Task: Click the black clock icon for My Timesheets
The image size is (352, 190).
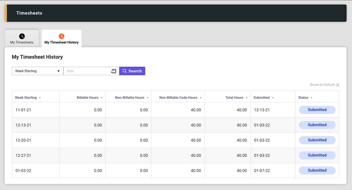Action: (x=22, y=36)
